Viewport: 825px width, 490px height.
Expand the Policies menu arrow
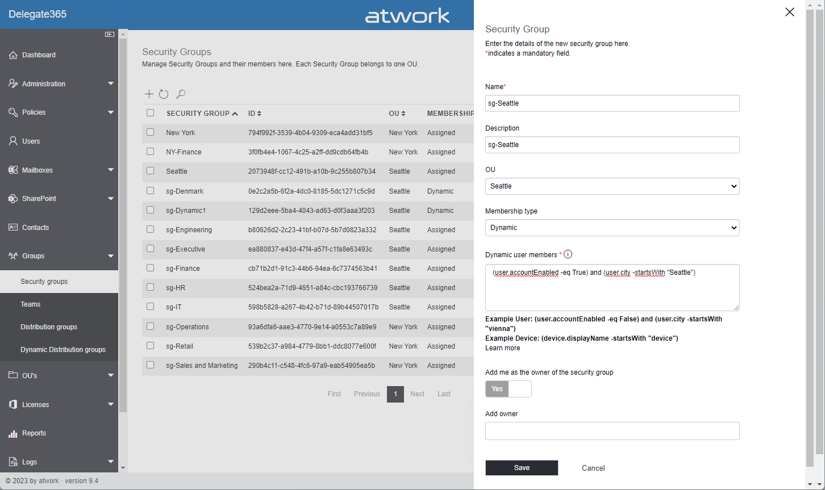[111, 112]
